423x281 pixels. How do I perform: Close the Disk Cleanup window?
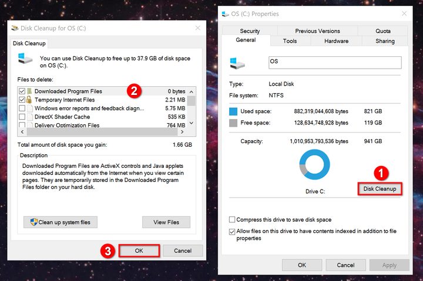pos(198,28)
